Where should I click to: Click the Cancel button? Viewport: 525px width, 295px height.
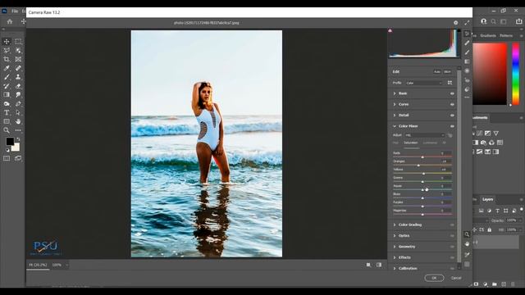[x=456, y=278]
